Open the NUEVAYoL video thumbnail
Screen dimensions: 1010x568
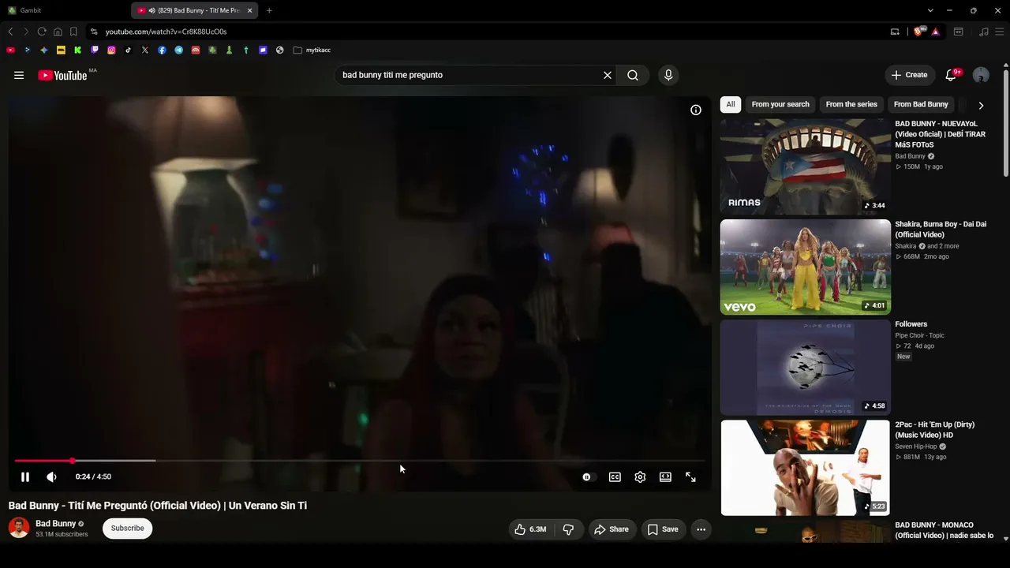click(x=806, y=166)
